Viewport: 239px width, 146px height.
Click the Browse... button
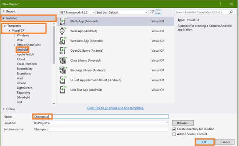click(x=183, y=123)
